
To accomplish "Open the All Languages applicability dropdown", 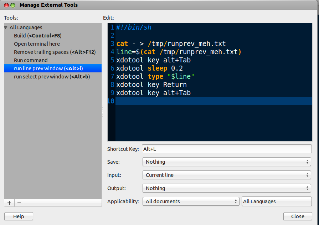I will coord(277,201).
